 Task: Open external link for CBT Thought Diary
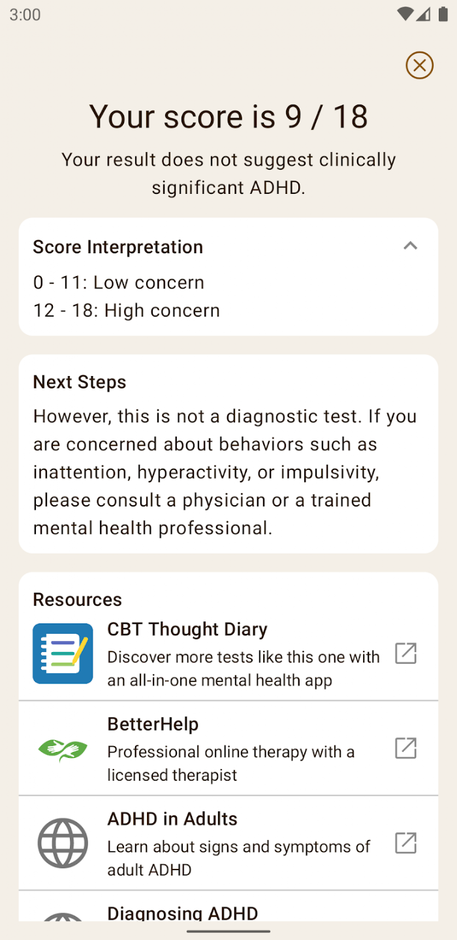coord(405,653)
